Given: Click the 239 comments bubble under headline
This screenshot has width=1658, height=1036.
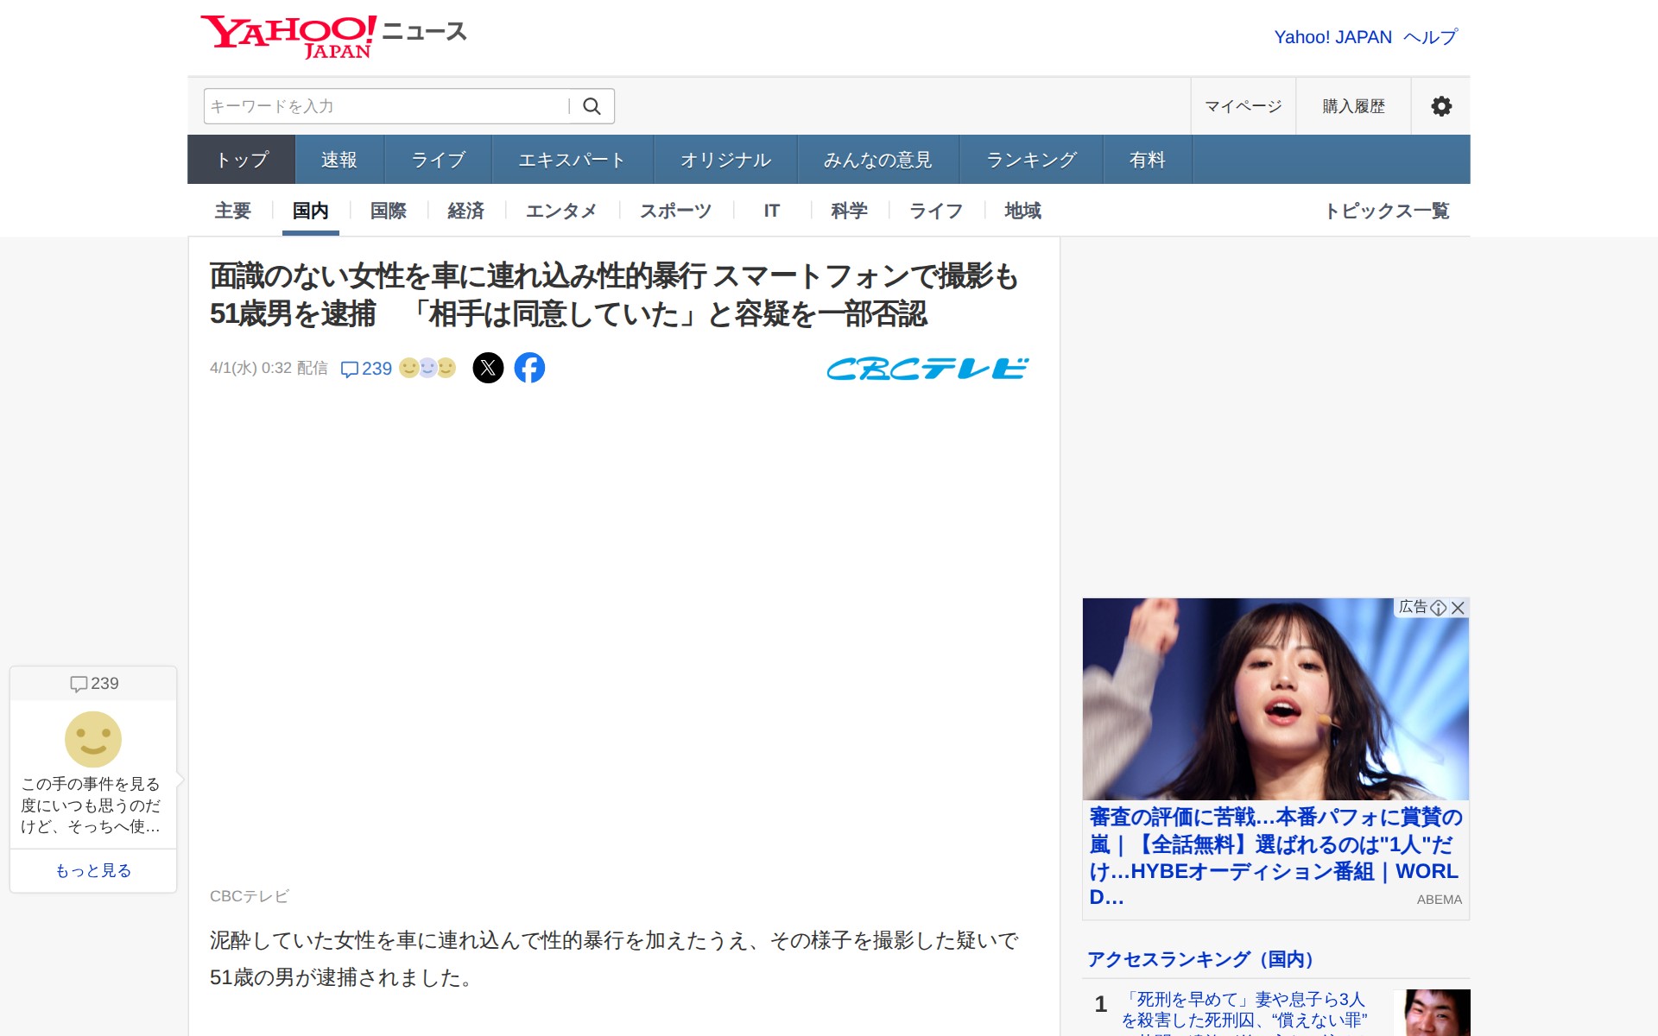Looking at the screenshot, I should point(366,369).
